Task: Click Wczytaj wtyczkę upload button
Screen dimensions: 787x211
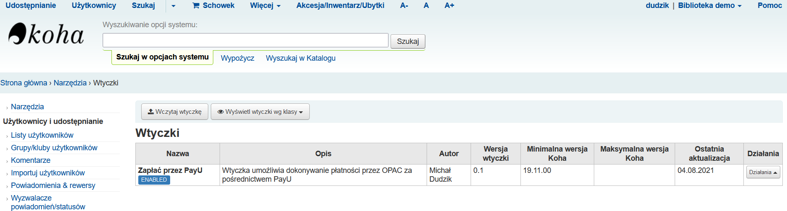Action: tap(174, 112)
